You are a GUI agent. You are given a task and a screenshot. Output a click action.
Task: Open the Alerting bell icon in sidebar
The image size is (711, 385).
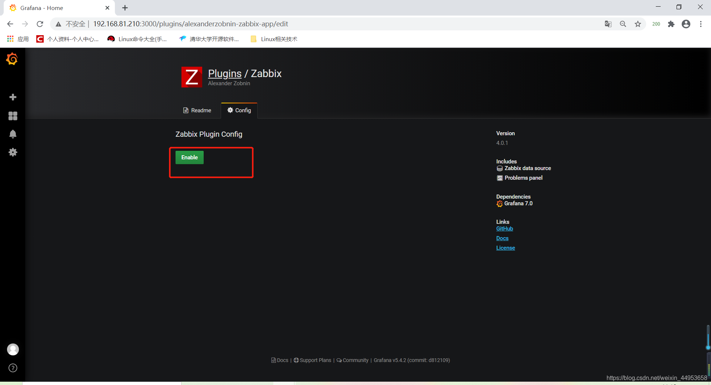(x=13, y=134)
